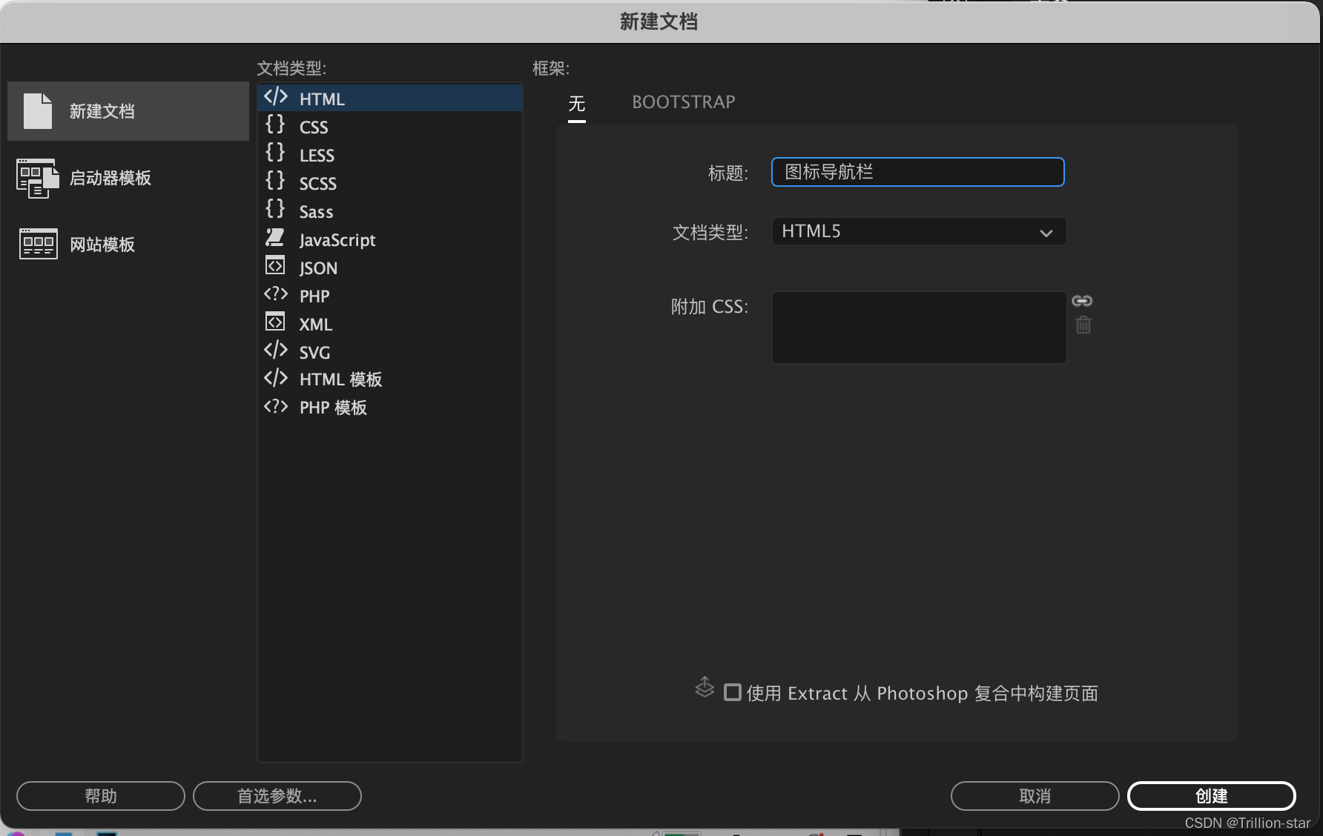The image size is (1323, 836).
Task: Click the 新建文档 page icon in sidebar
Action: (38, 111)
